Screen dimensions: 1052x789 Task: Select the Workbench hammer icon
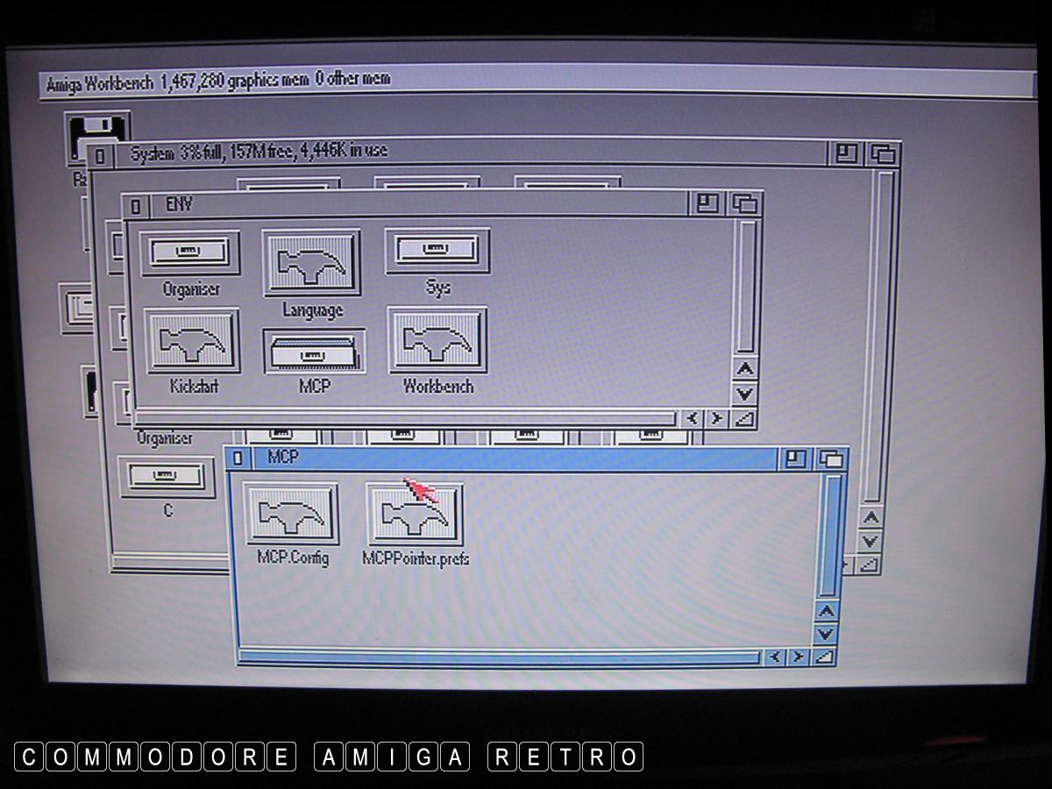coord(437,342)
